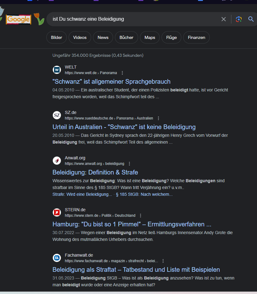
Task: Open Google Lens image search
Action: 238,19
